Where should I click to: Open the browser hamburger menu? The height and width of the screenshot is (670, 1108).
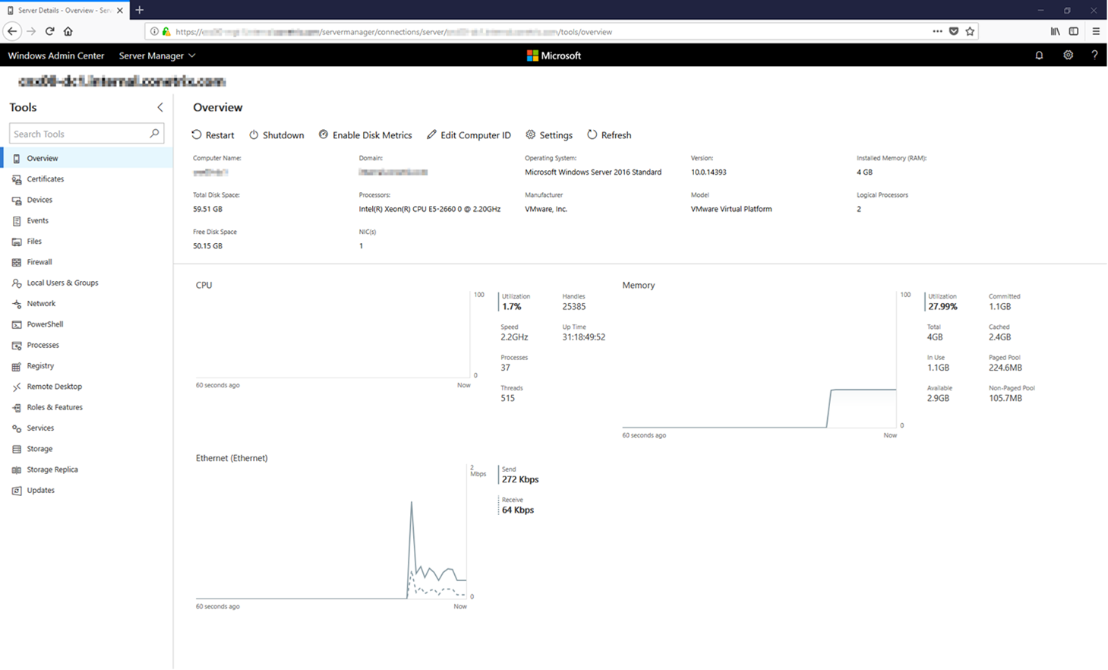[x=1096, y=31]
